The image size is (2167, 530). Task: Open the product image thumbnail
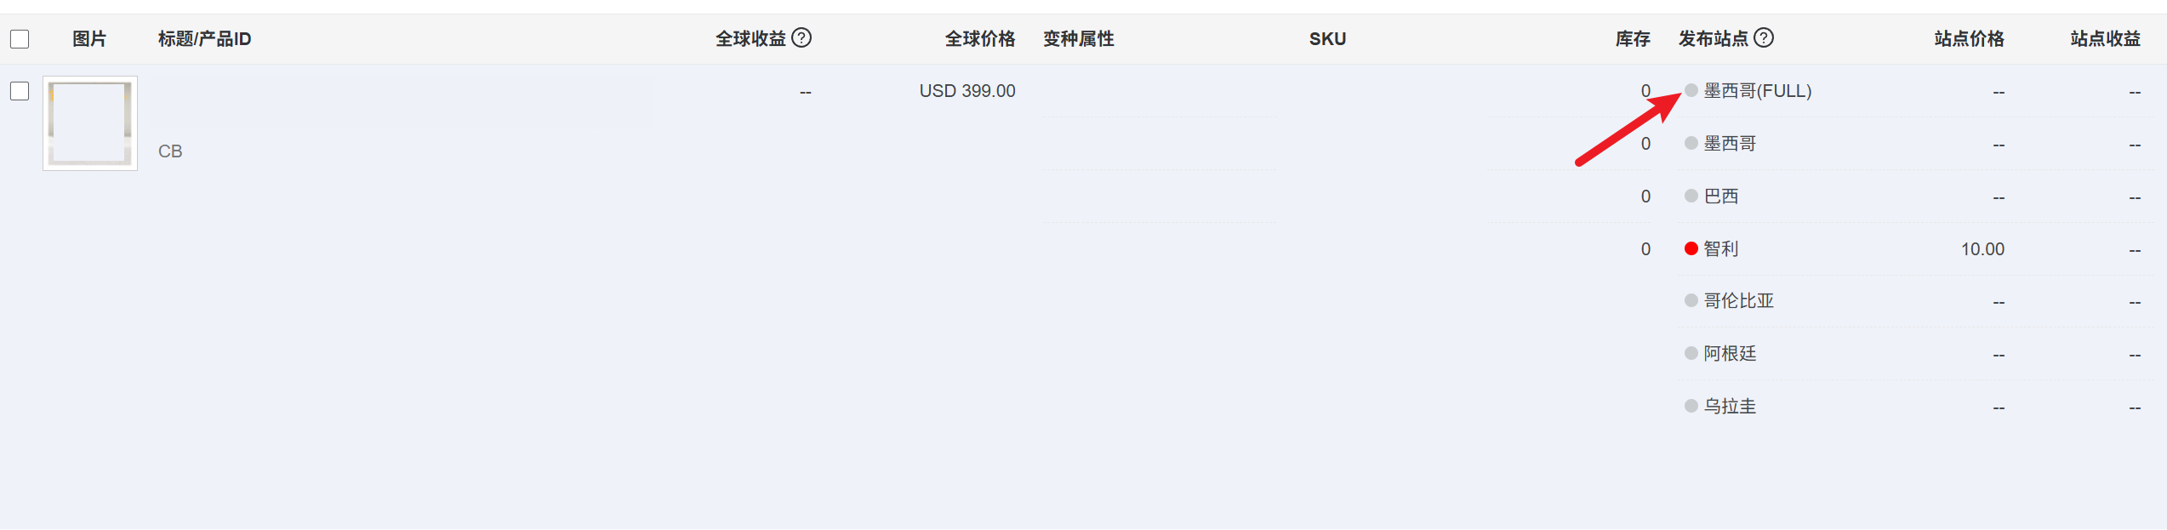click(x=90, y=123)
